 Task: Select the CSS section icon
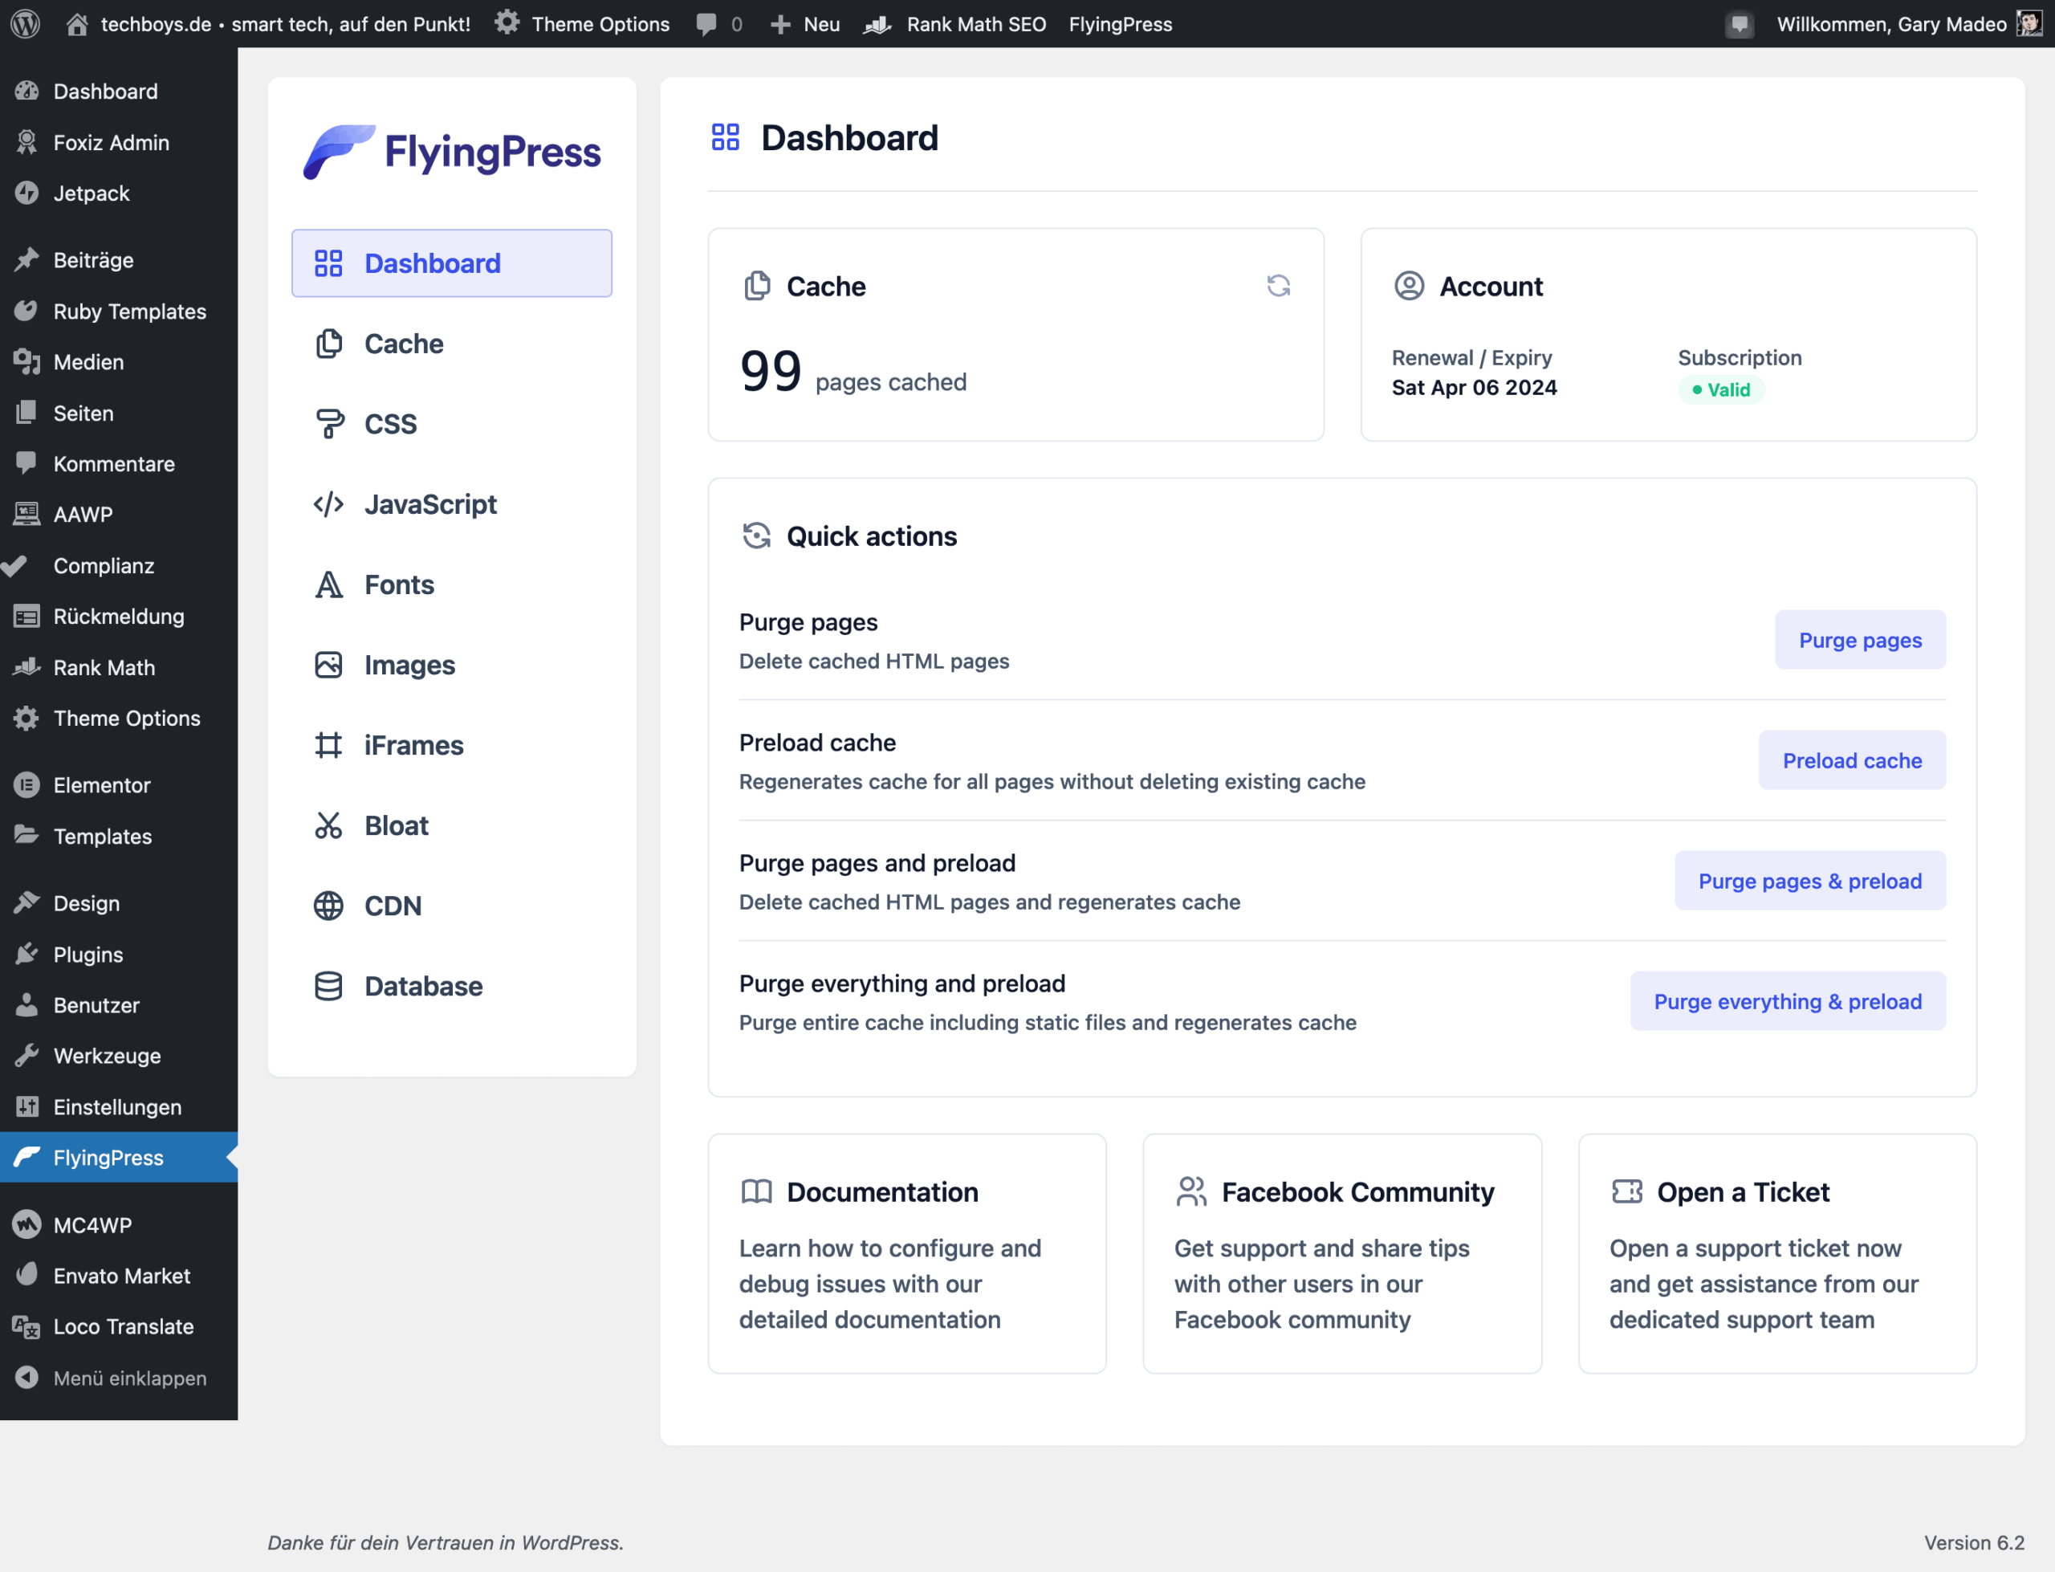[328, 423]
